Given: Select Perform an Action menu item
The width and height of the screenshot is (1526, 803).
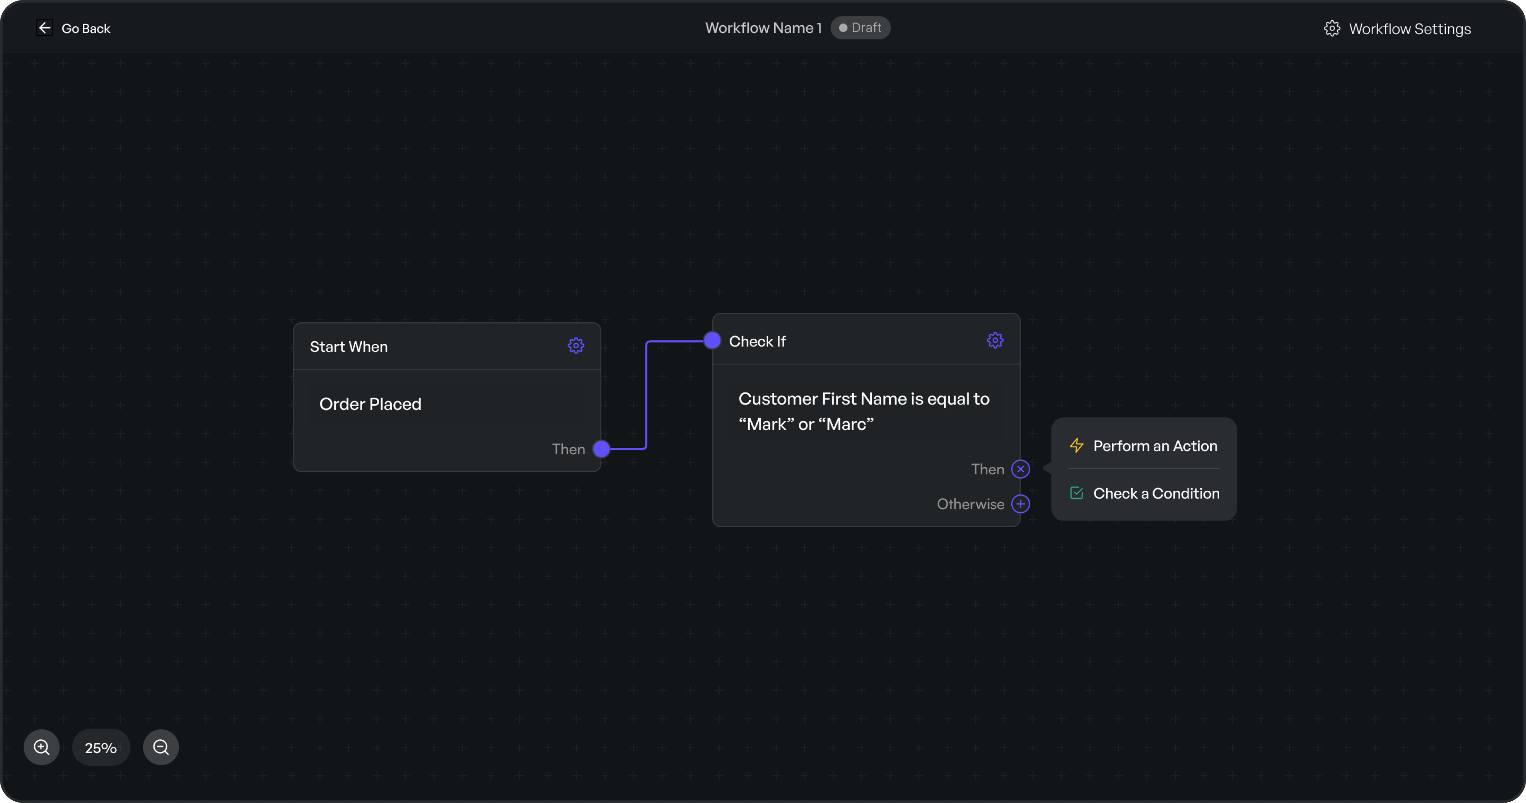Looking at the screenshot, I should [1155, 446].
